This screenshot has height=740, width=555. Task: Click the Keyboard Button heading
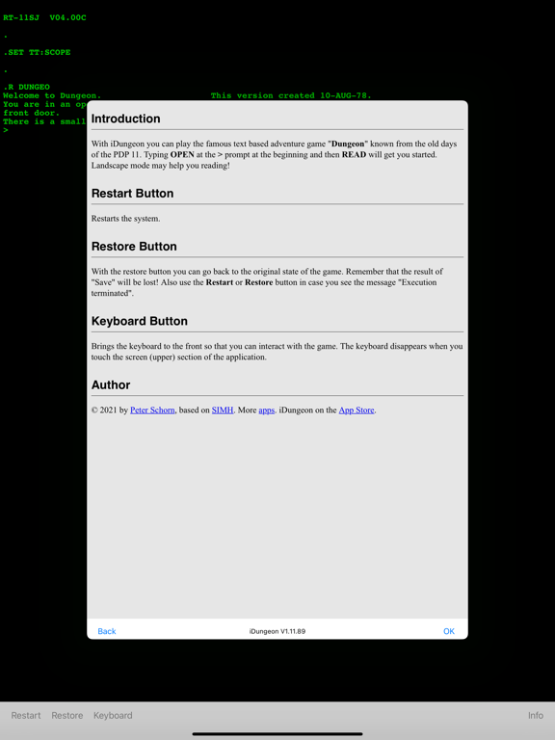tap(139, 321)
